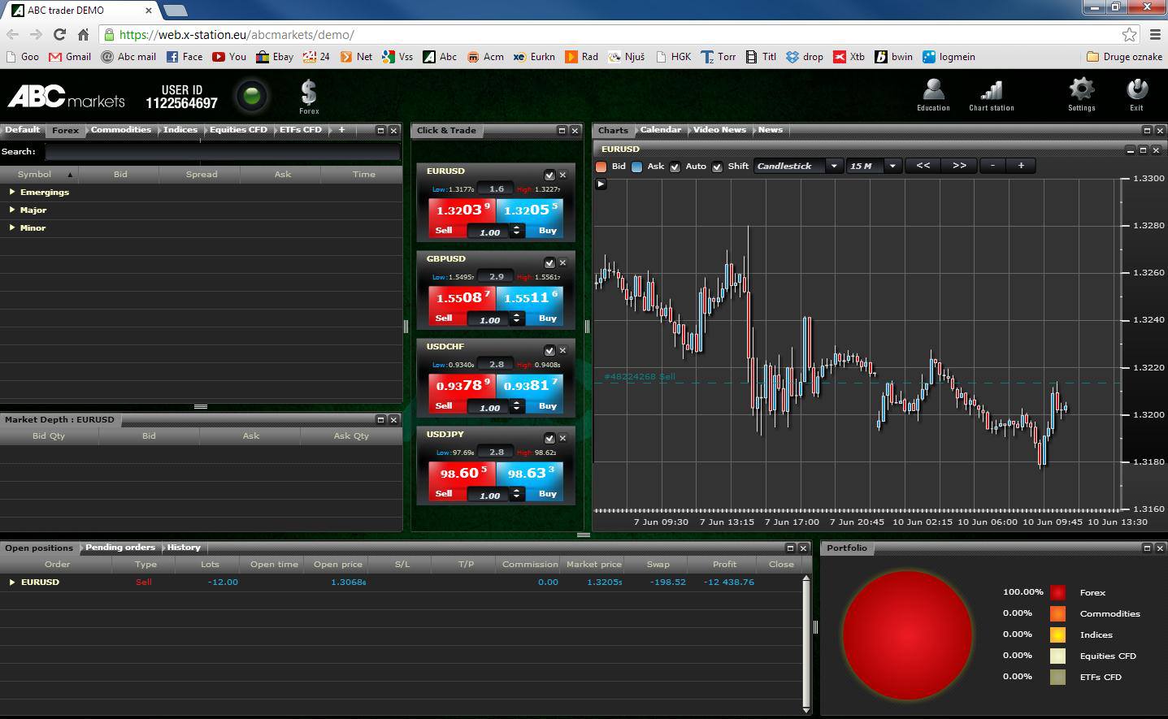Toggle the USDCHF trade panel checkbox

pos(549,350)
